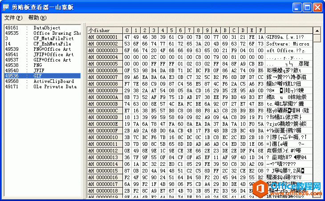
Task: Click the column B header
Action: pyautogui.click(x=225, y=30)
